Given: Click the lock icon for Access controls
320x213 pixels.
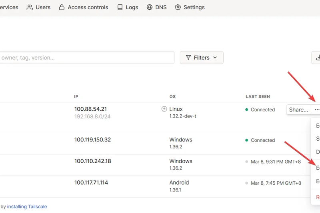Looking at the screenshot, I should (x=62, y=7).
